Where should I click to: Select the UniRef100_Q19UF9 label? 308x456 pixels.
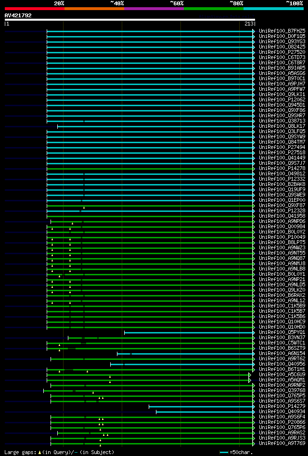(x=282, y=189)
